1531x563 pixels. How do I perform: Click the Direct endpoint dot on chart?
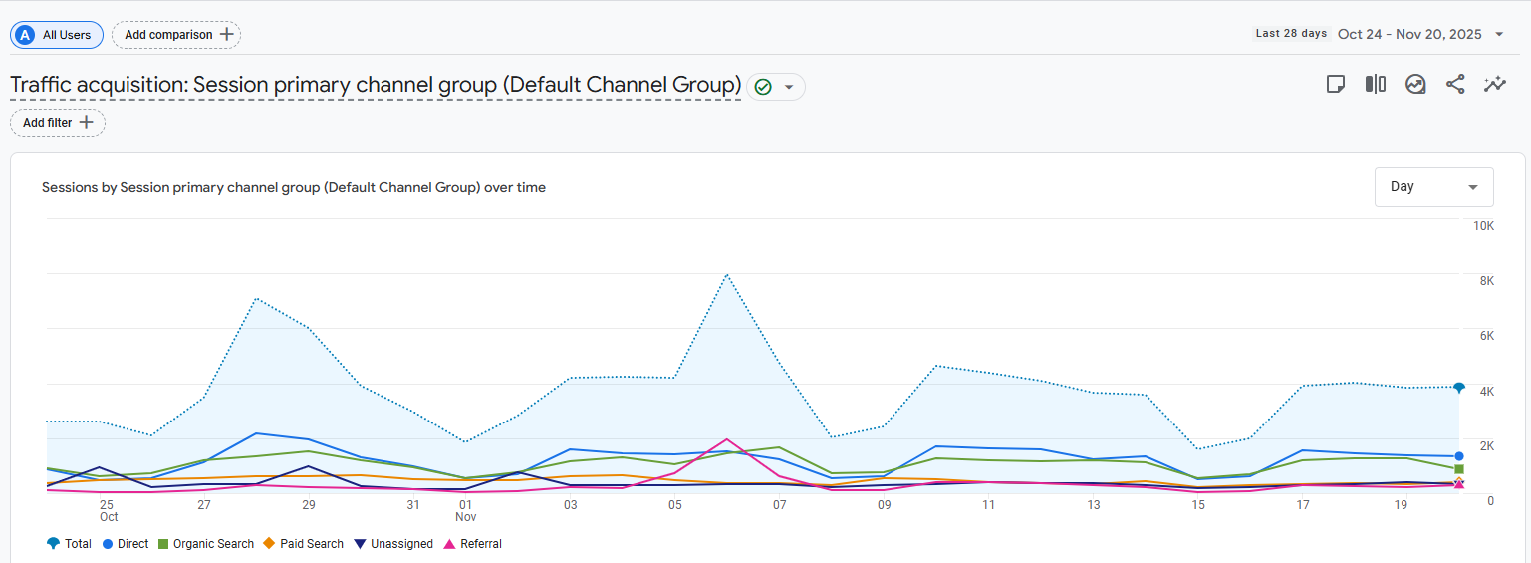tap(1458, 456)
